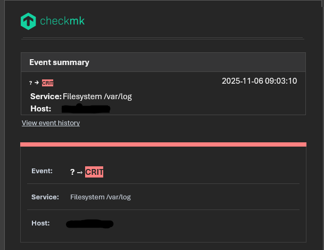Click the checkmk wordmark text

[62, 21]
